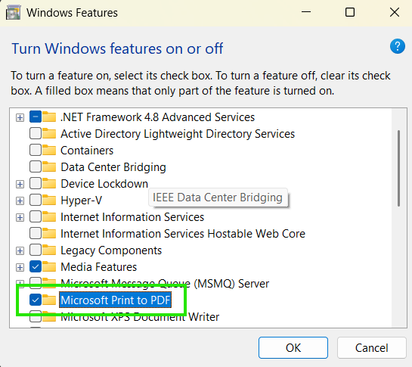The height and width of the screenshot is (367, 412).
Task: Click the feature list vertical scrollbar thumb
Action: 398,168
